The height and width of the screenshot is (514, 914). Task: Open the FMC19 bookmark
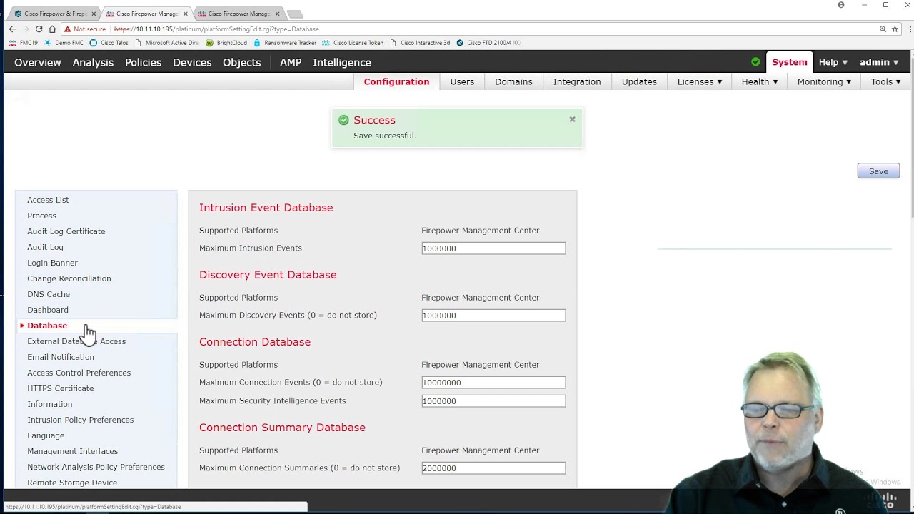pos(23,43)
